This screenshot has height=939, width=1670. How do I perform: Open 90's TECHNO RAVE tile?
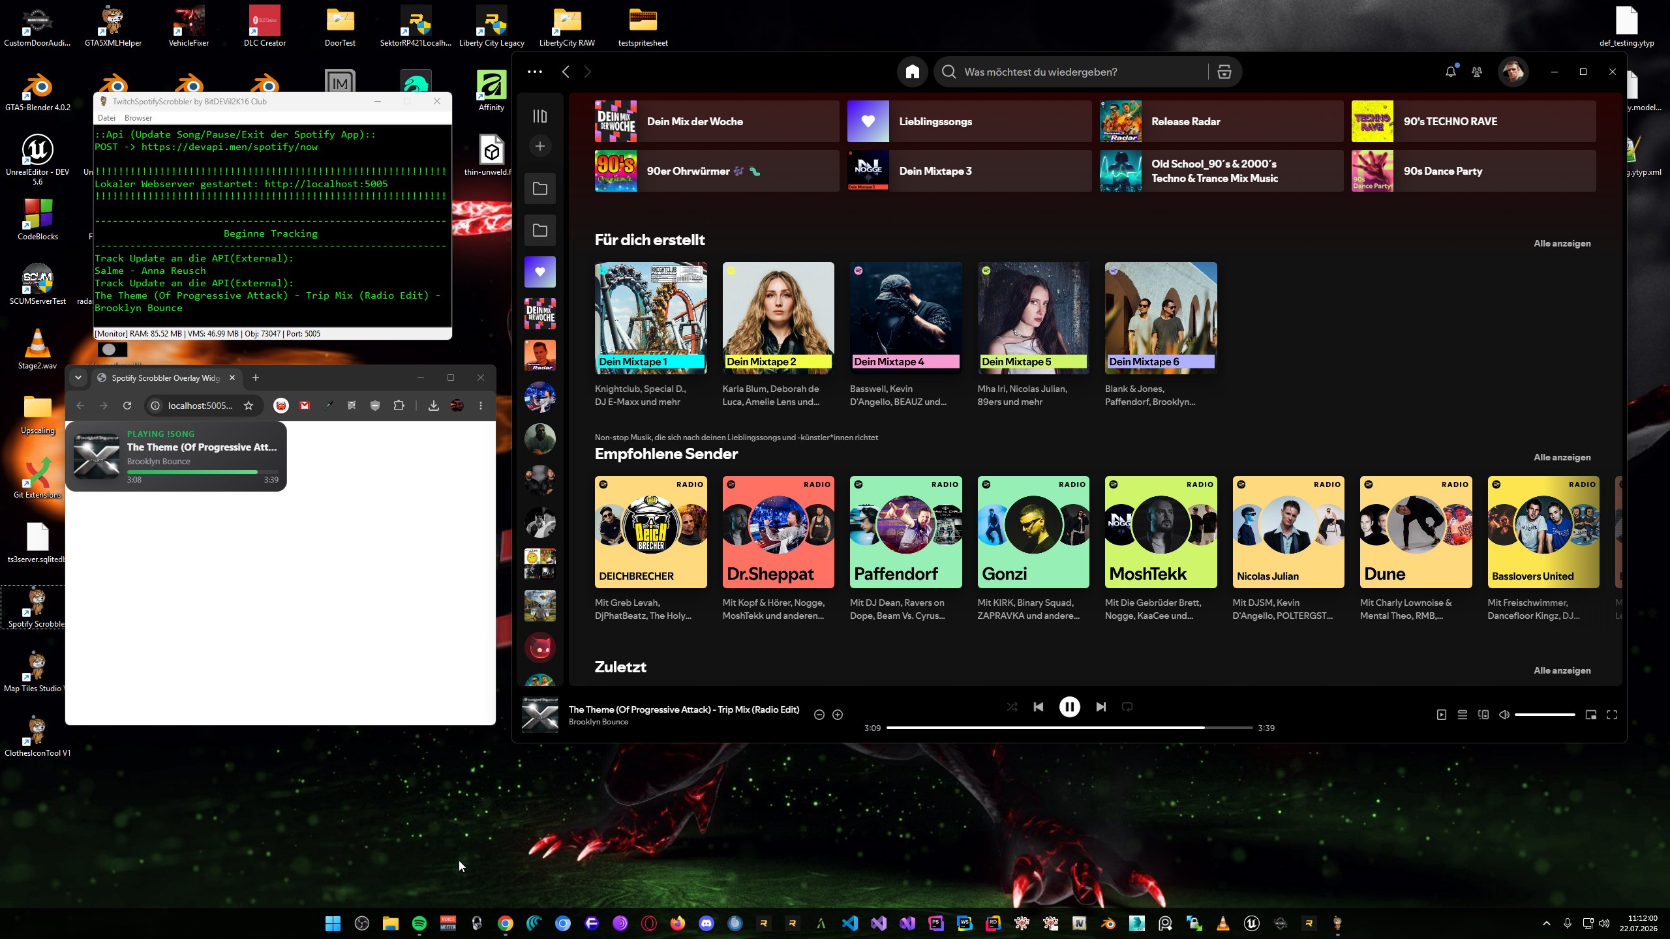pyautogui.click(x=1474, y=121)
